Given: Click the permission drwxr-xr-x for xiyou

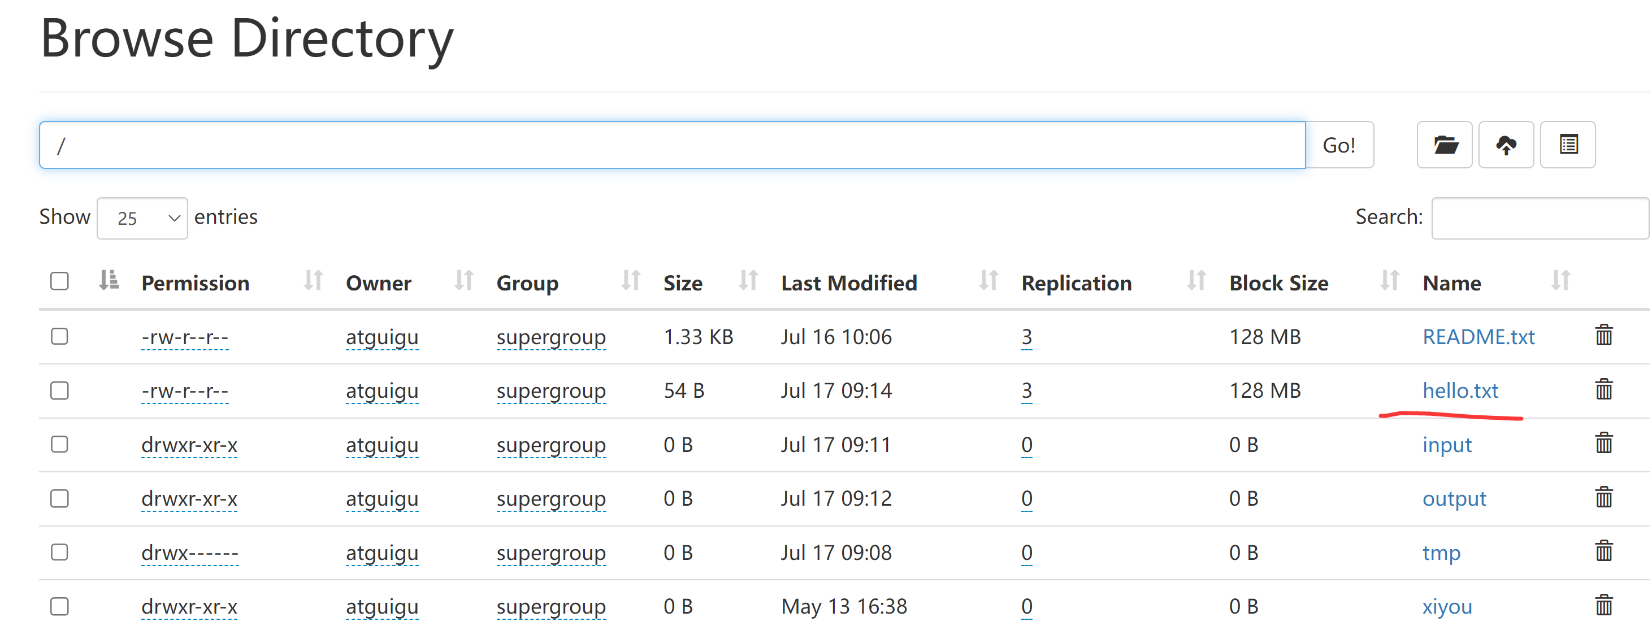Looking at the screenshot, I should 189,606.
